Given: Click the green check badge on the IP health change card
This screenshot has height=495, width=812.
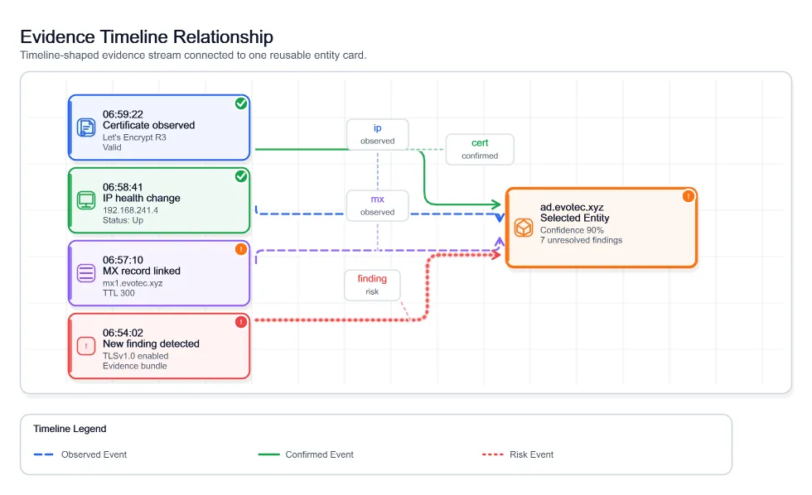Looking at the screenshot, I should pyautogui.click(x=241, y=176).
